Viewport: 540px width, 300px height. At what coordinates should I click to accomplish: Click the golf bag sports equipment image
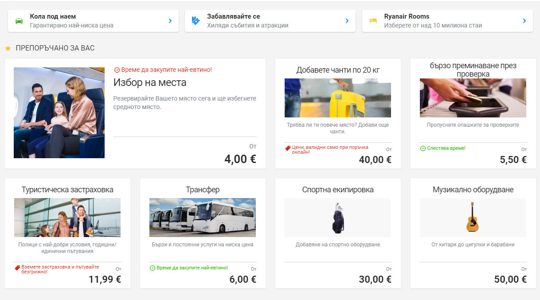tap(338, 217)
